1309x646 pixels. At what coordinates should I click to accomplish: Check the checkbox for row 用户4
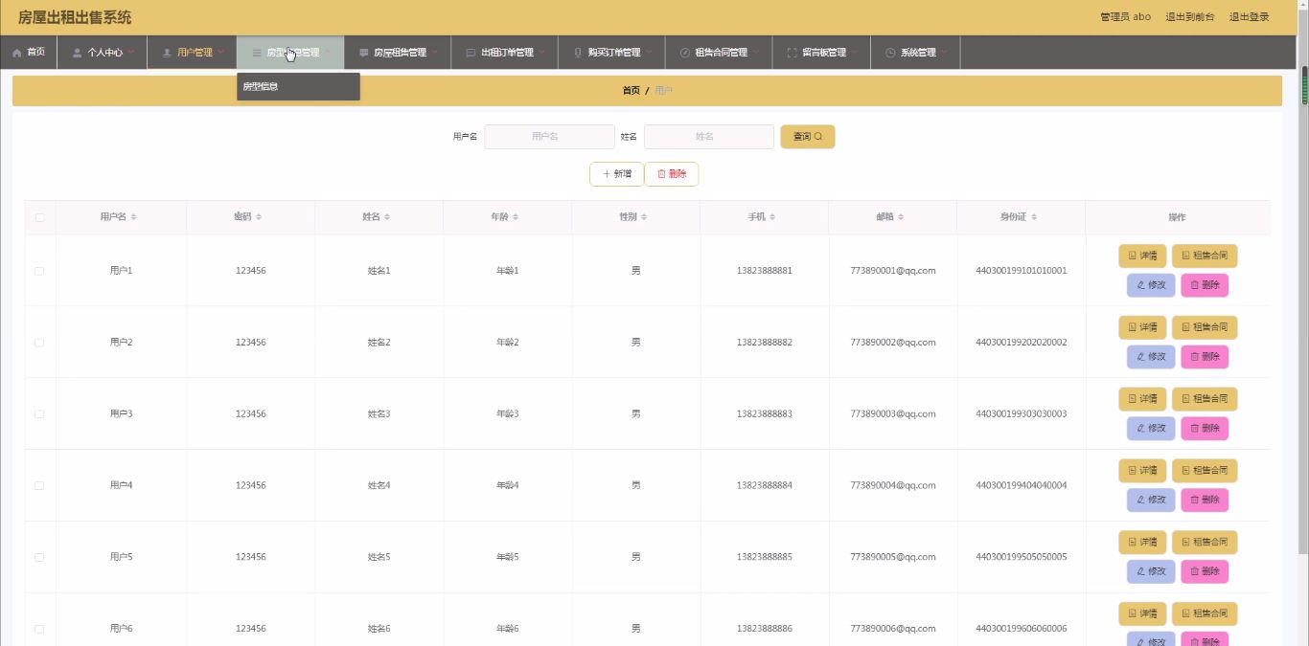(39, 485)
